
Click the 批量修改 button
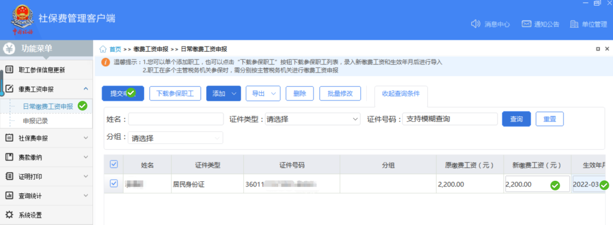click(x=340, y=94)
